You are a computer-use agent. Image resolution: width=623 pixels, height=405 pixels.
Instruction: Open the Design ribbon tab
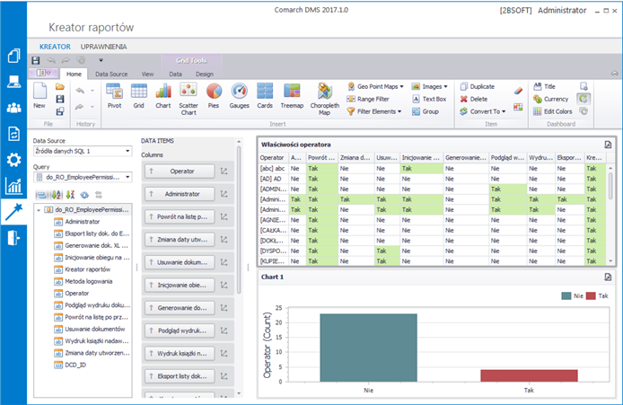tap(205, 74)
